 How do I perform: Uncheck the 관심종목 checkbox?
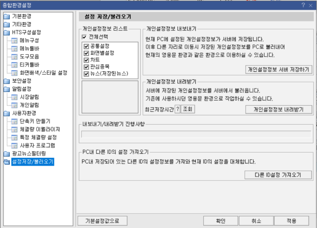(x=86, y=67)
